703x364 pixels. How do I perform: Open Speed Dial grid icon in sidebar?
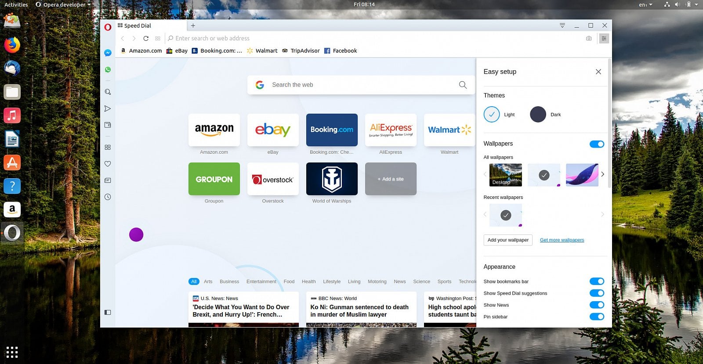coord(108,147)
